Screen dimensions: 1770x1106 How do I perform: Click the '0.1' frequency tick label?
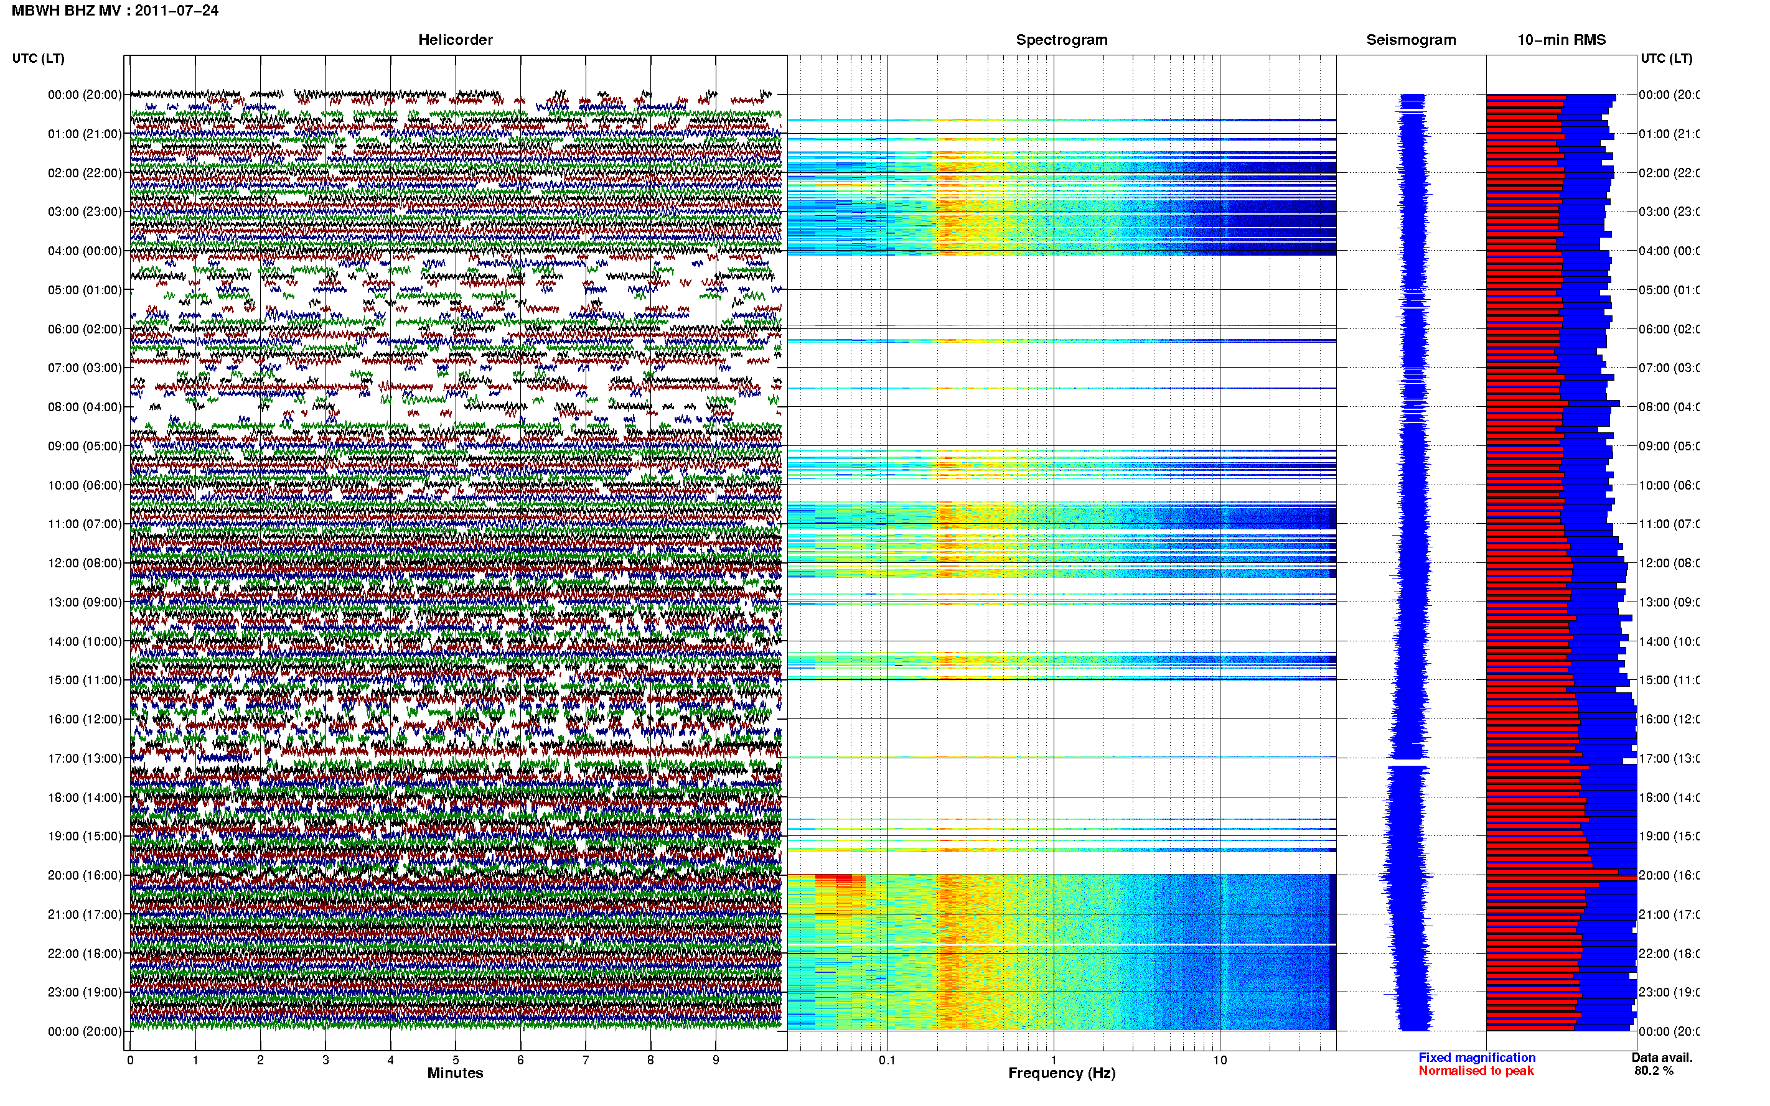[x=887, y=1061]
